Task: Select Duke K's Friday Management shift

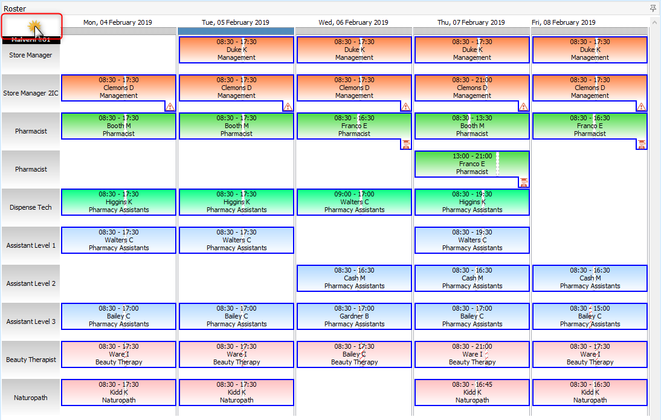Action: click(x=590, y=50)
